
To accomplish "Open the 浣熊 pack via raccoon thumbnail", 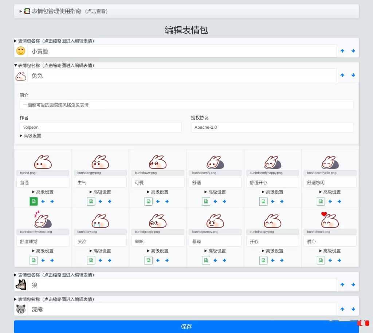I will pos(20,309).
